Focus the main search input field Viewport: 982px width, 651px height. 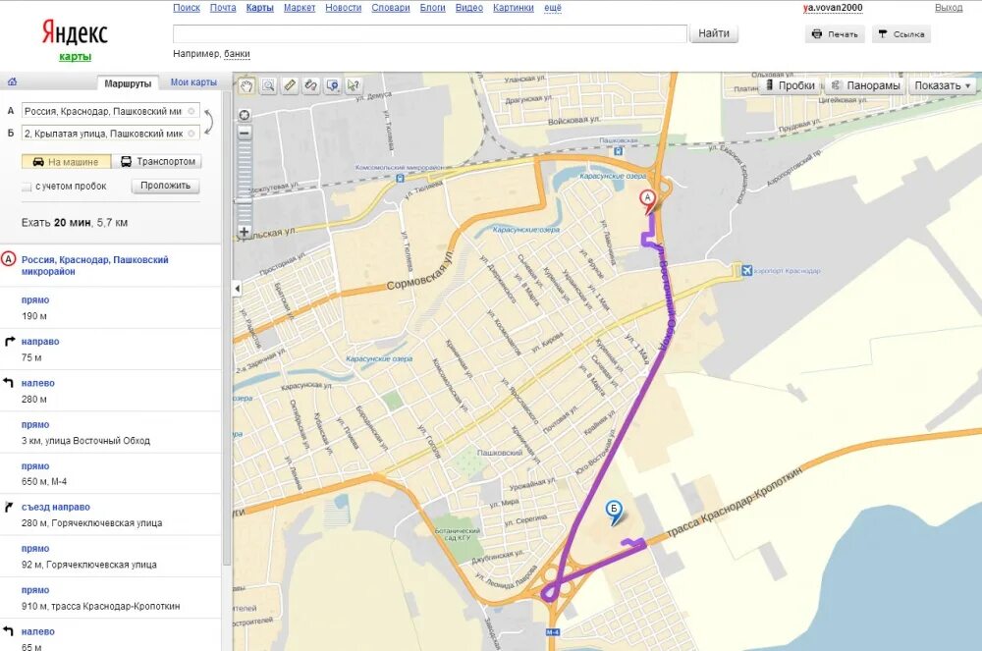pos(430,33)
